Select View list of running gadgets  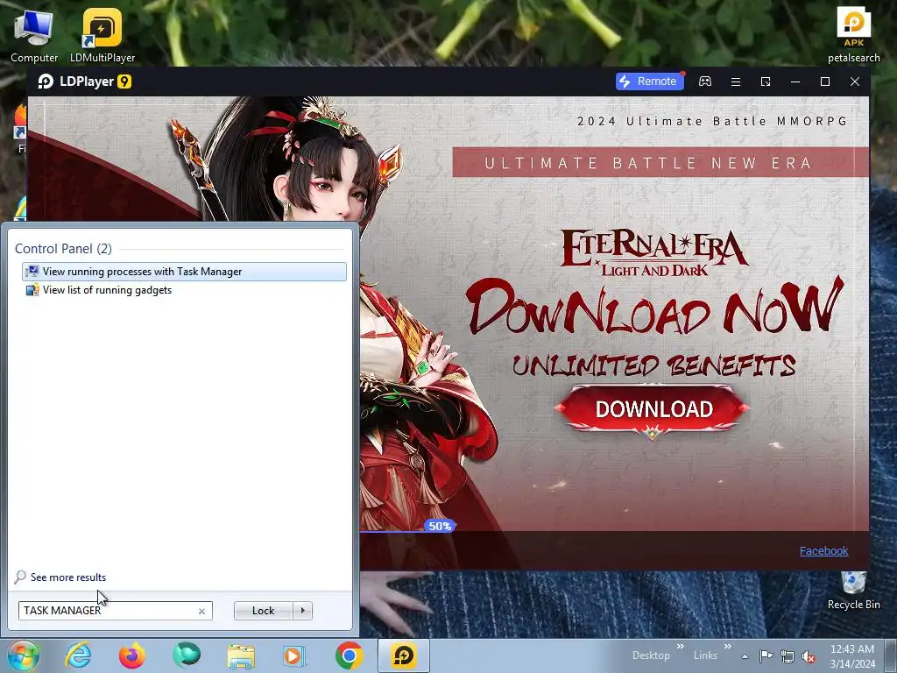pyautogui.click(x=184, y=289)
